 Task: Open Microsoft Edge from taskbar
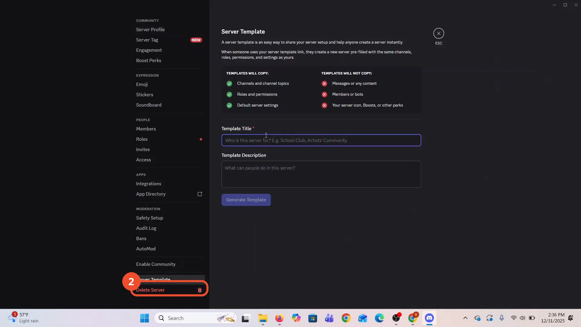click(379, 318)
